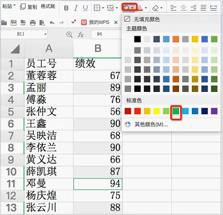
Task: Click the format painter 格式刷 button
Action: click(48, 7)
